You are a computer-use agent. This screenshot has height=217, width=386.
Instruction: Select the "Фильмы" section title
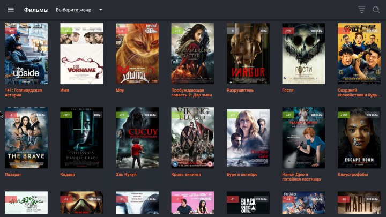(x=36, y=10)
